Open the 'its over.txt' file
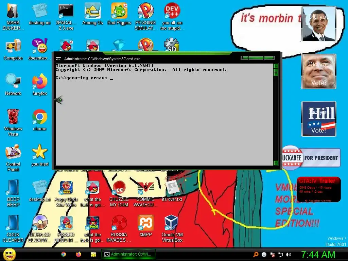The width and height of the screenshot is (348, 261). [172, 191]
